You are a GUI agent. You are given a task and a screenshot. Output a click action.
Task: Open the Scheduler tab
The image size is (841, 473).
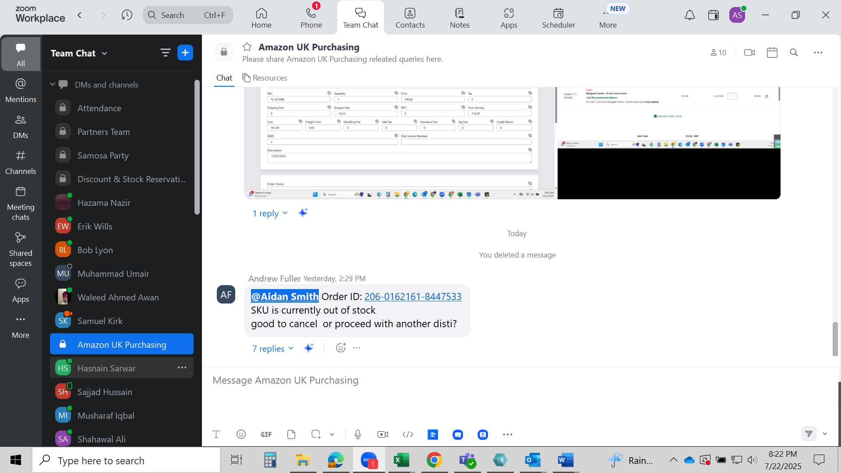point(558,18)
